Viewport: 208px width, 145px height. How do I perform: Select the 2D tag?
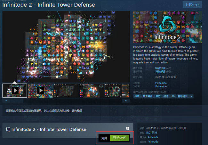pyautogui.click(x=173, y=96)
